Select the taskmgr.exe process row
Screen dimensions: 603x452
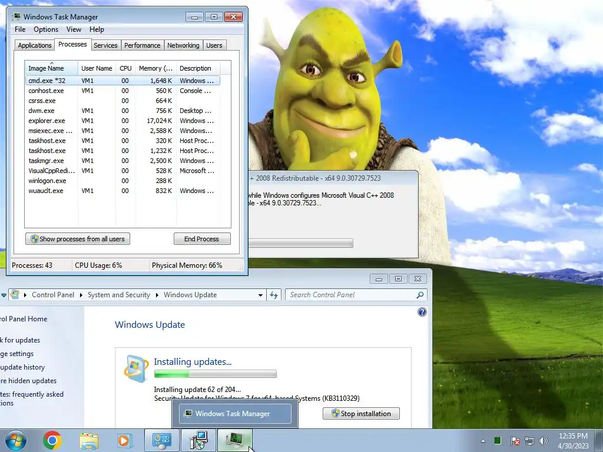pyautogui.click(x=122, y=161)
